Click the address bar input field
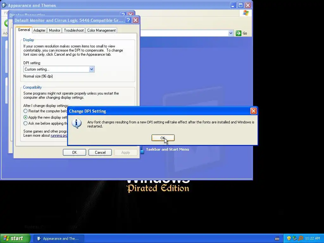The width and height of the screenshot is (324, 243). [x=184, y=33]
